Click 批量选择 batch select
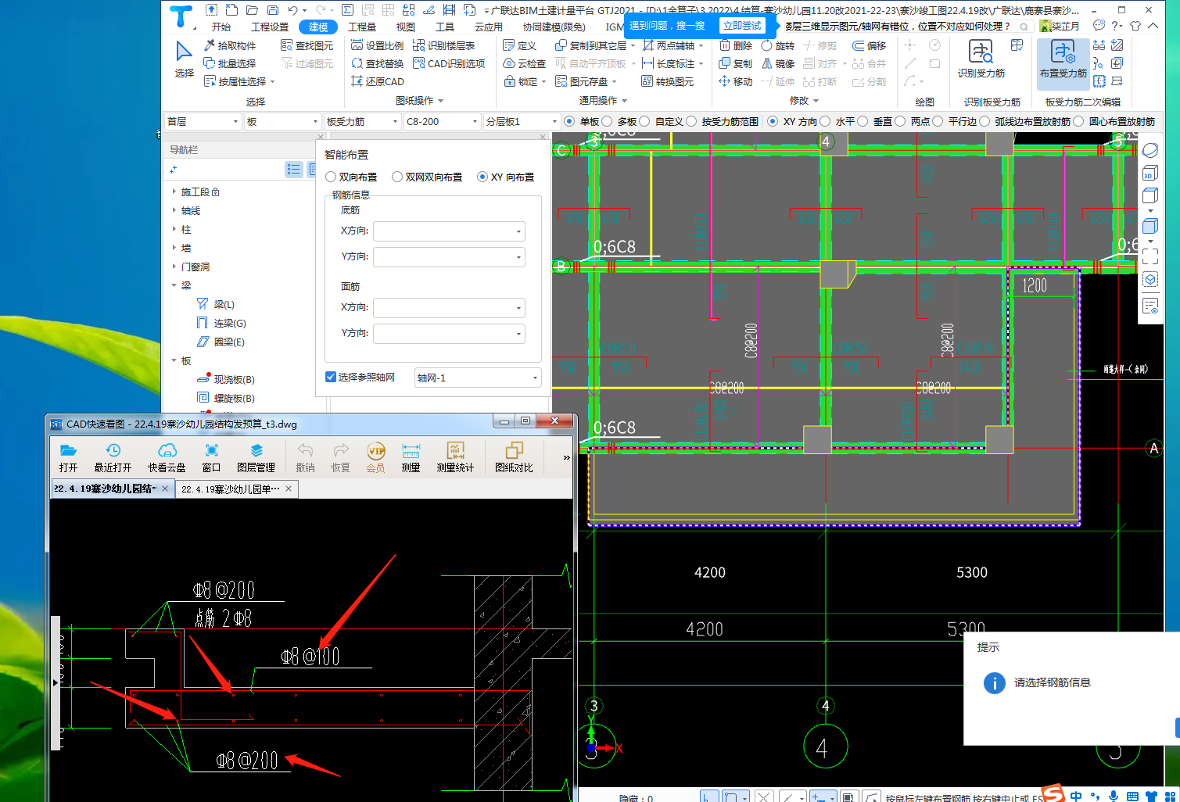The width and height of the screenshot is (1180, 802). click(x=230, y=63)
